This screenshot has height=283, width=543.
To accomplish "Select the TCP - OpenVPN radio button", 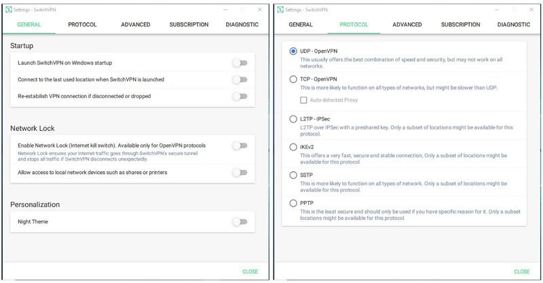I will [x=293, y=79].
